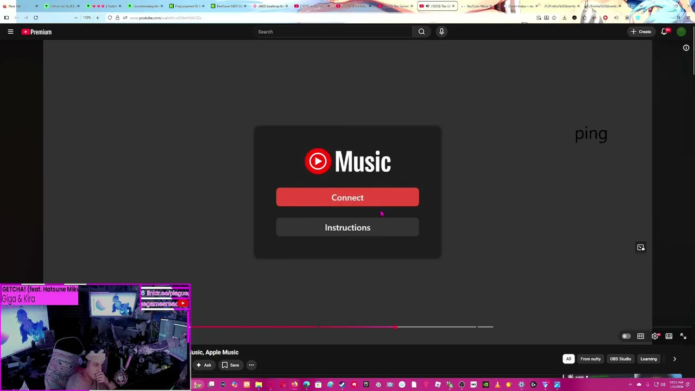
Task: Open the YouTube guide hamburger menu
Action: [x=10, y=31]
